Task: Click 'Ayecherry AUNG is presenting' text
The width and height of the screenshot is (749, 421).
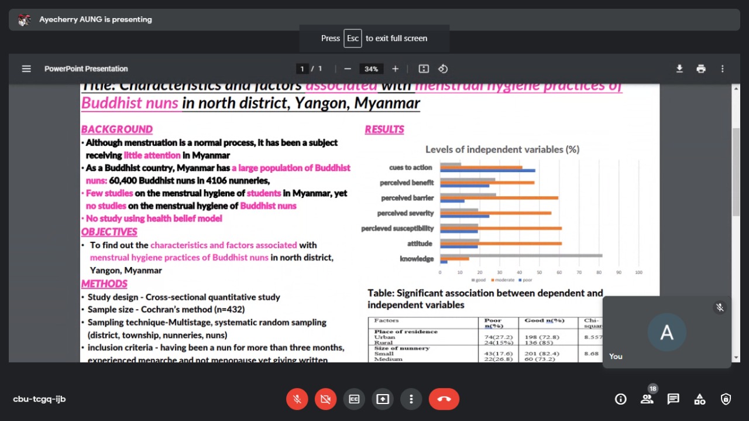Action: coord(95,19)
